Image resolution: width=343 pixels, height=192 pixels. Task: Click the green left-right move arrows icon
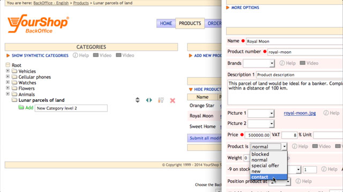pos(149,100)
